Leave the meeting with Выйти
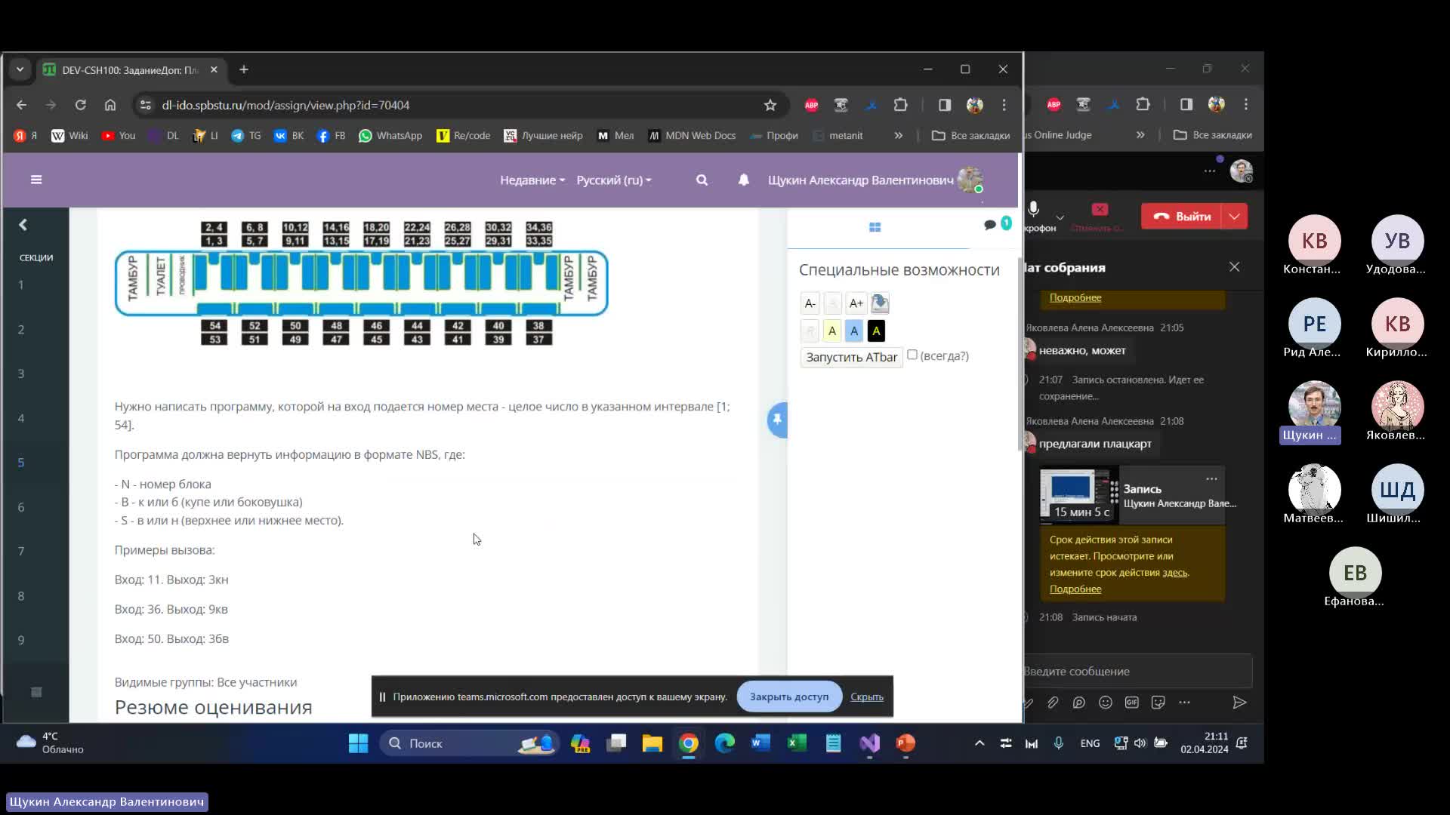Viewport: 1450px width, 815px height. click(x=1182, y=217)
